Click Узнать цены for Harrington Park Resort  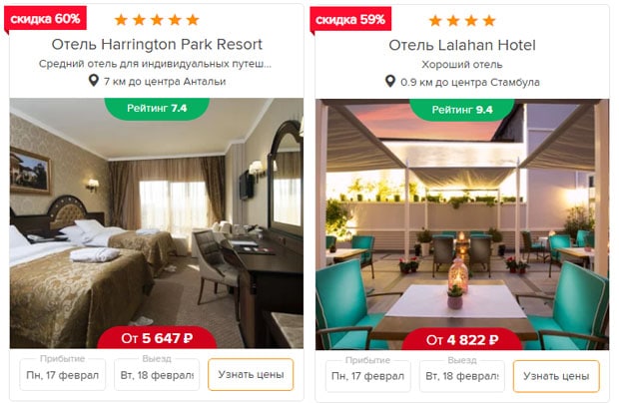[x=251, y=374]
